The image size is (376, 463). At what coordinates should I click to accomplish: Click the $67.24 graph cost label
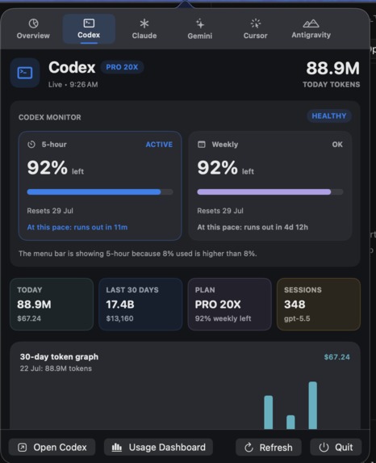click(x=336, y=357)
